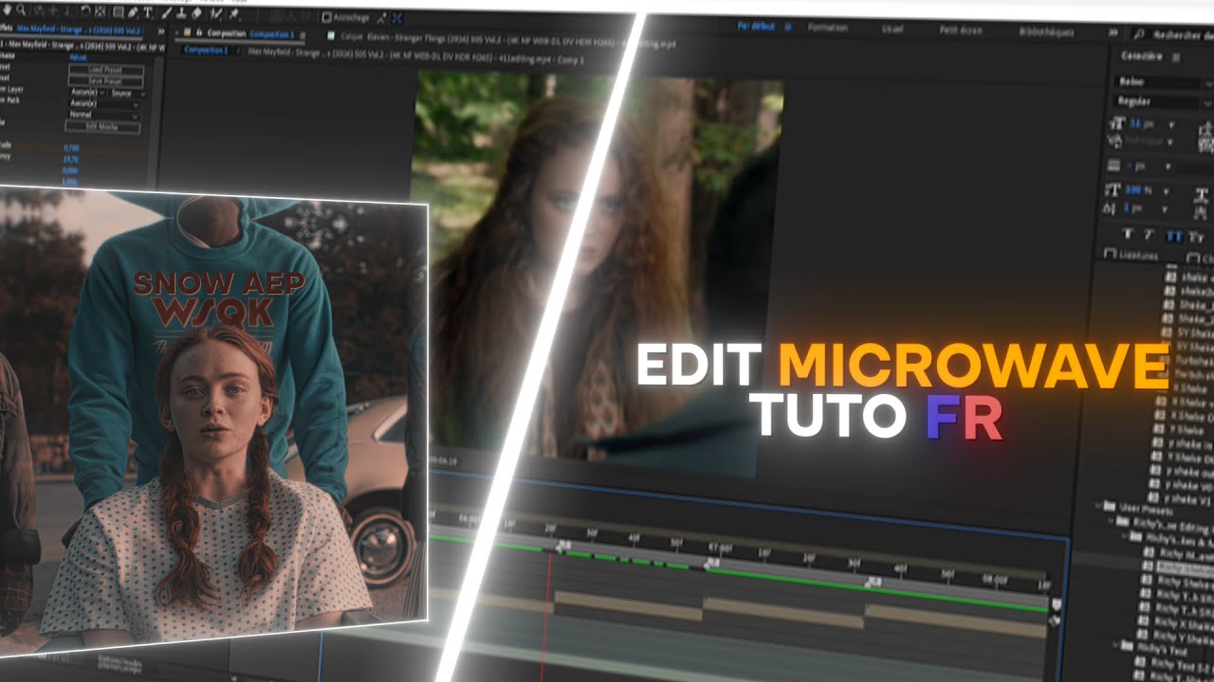Screen dimensions: 1214x682
Task: Switch to the Usuel workspace
Action: pos(892,28)
